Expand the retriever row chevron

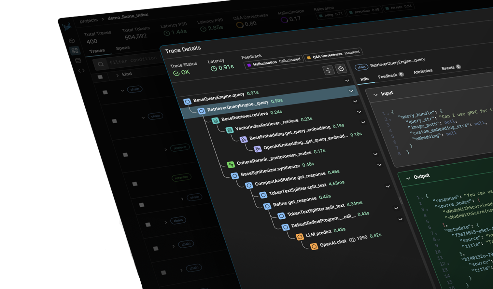tap(165, 150)
